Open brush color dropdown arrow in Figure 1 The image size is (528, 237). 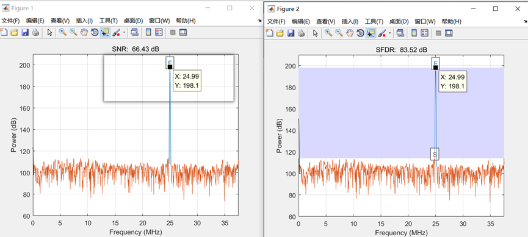point(123,33)
